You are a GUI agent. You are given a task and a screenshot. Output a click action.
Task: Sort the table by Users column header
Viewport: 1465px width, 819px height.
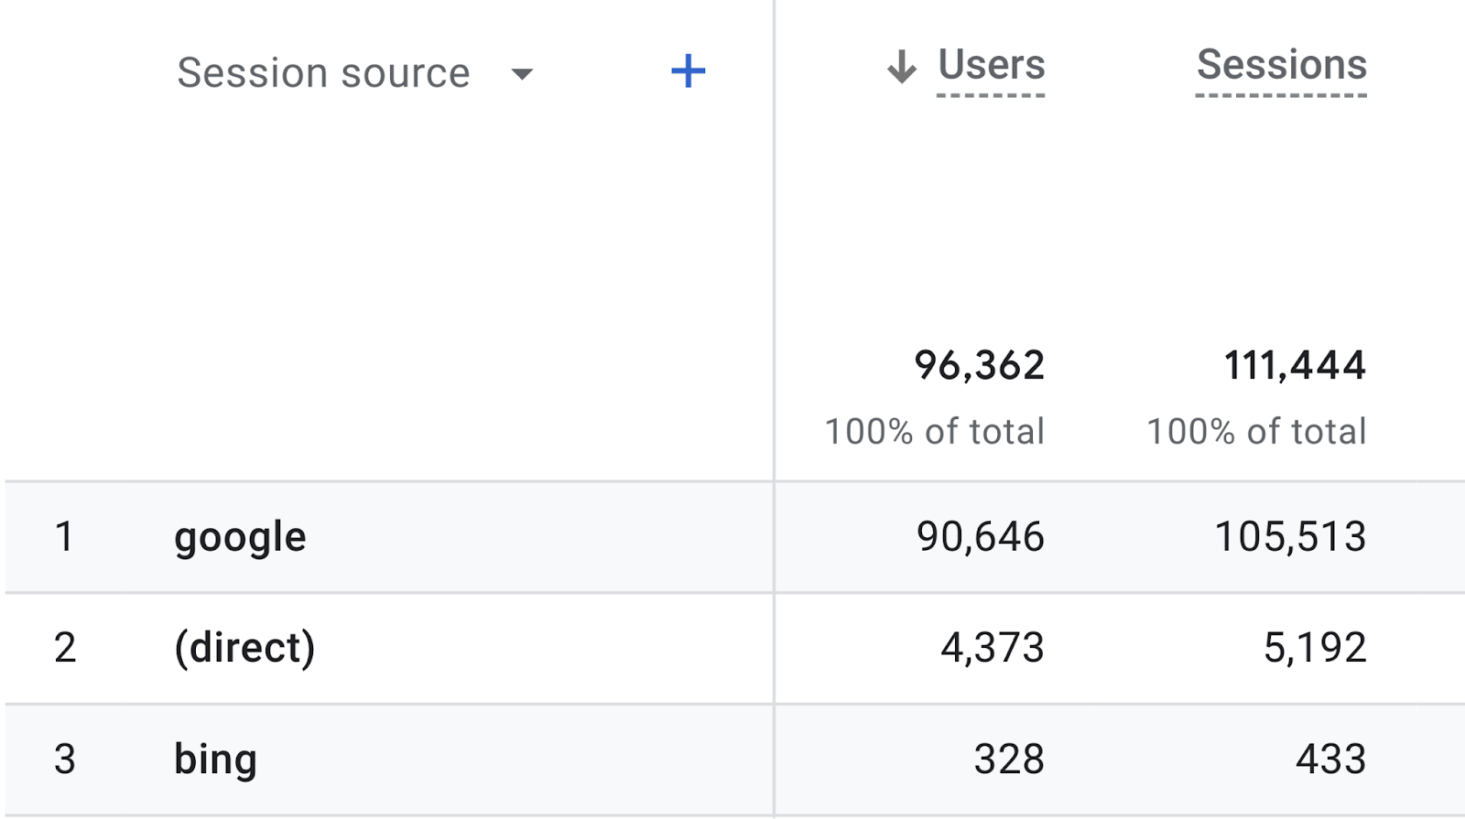991,66
